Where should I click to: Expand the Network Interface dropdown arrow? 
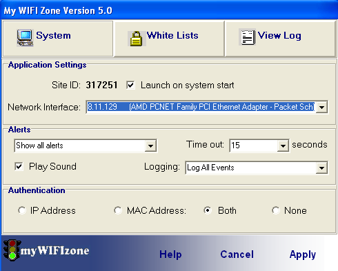321,107
